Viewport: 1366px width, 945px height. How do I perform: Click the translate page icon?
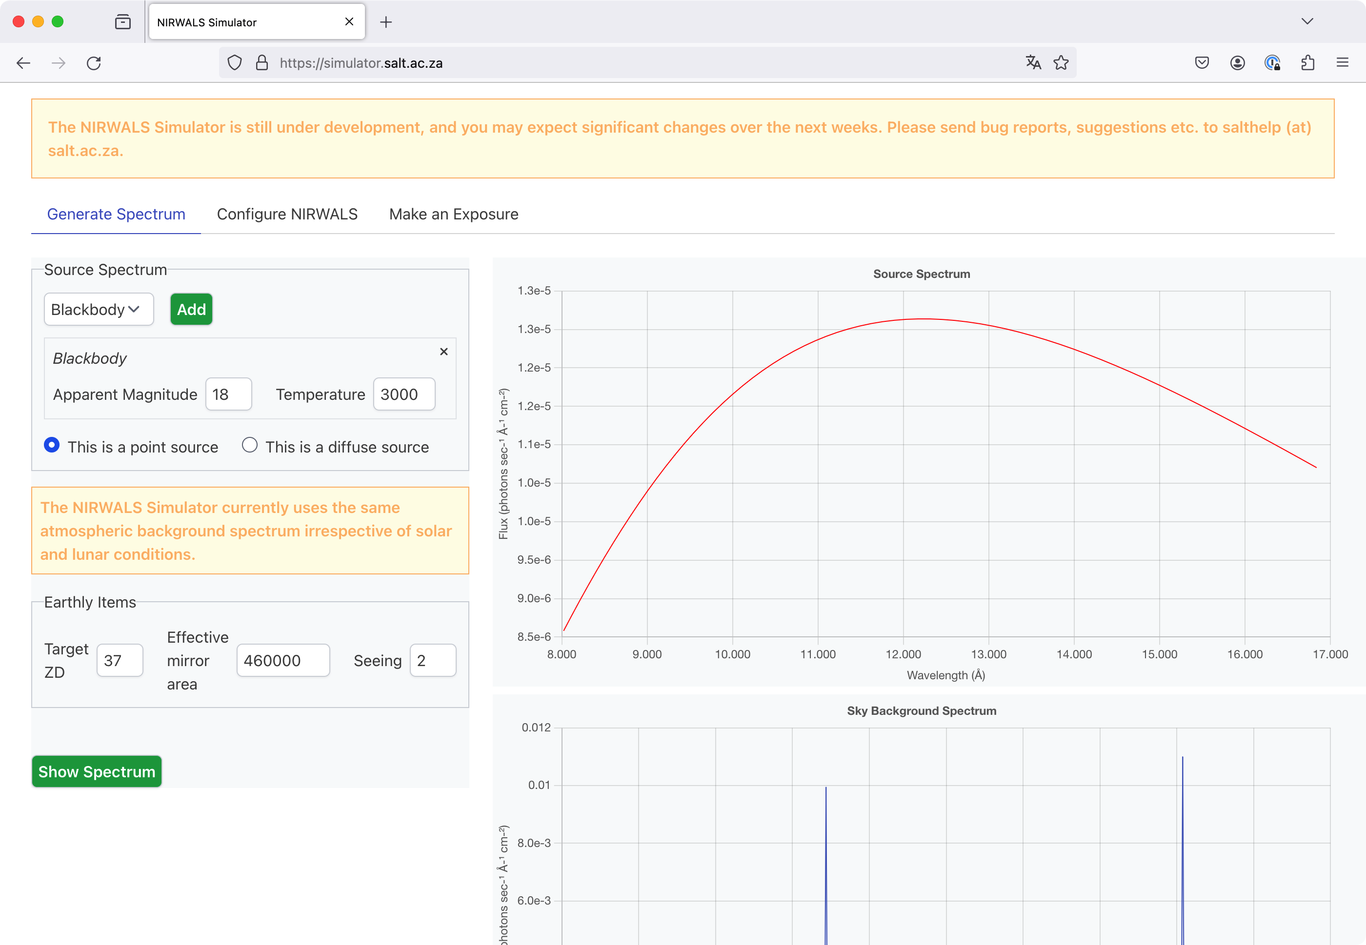[1033, 63]
